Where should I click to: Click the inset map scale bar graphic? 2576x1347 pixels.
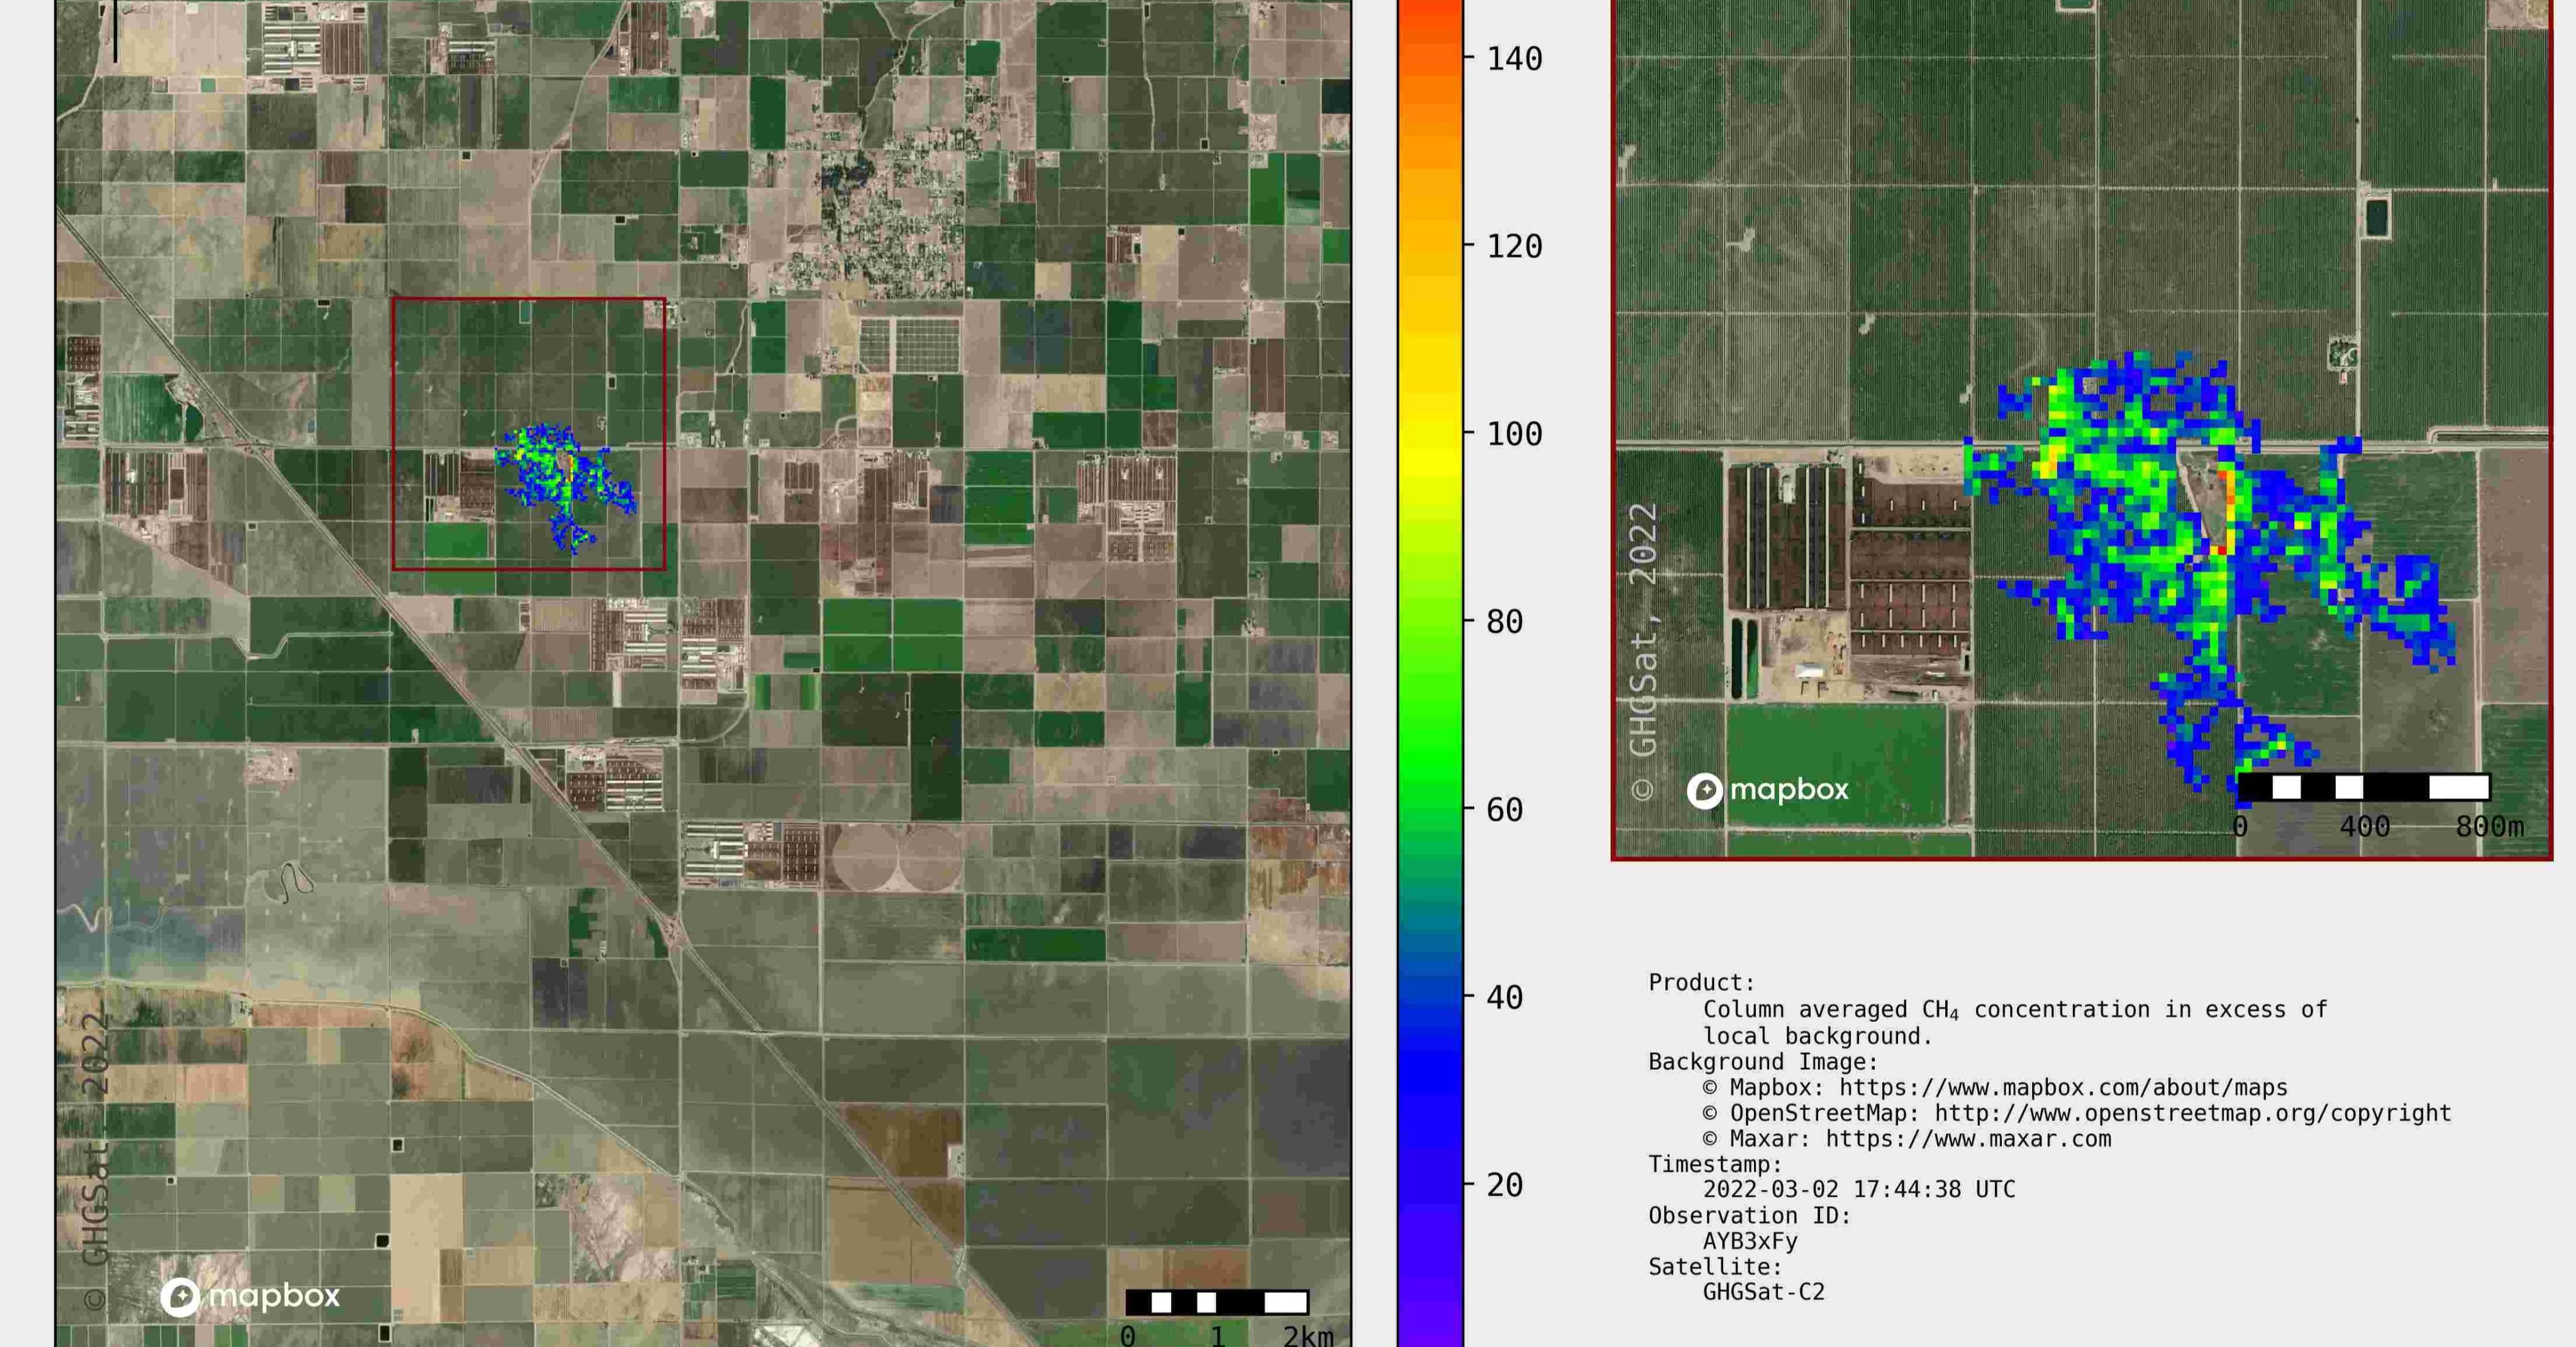pyautogui.click(x=2364, y=788)
